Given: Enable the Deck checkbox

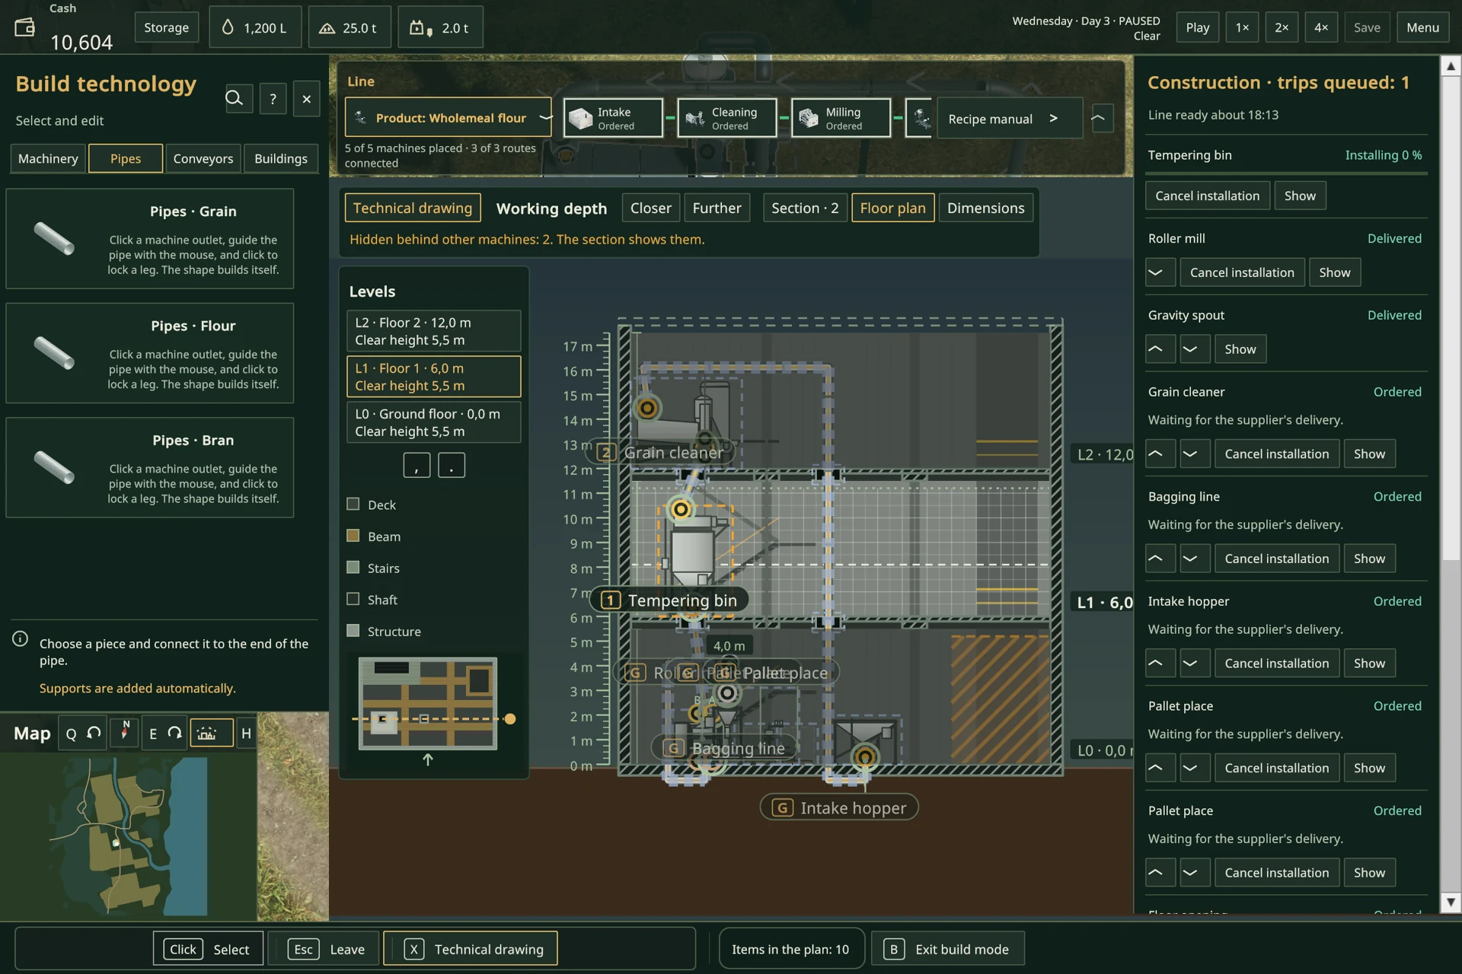Looking at the screenshot, I should (x=353, y=504).
